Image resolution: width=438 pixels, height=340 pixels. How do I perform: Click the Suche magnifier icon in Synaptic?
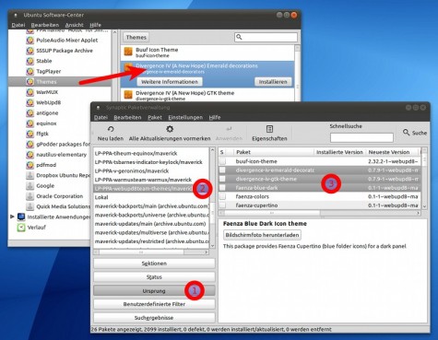coord(406,133)
